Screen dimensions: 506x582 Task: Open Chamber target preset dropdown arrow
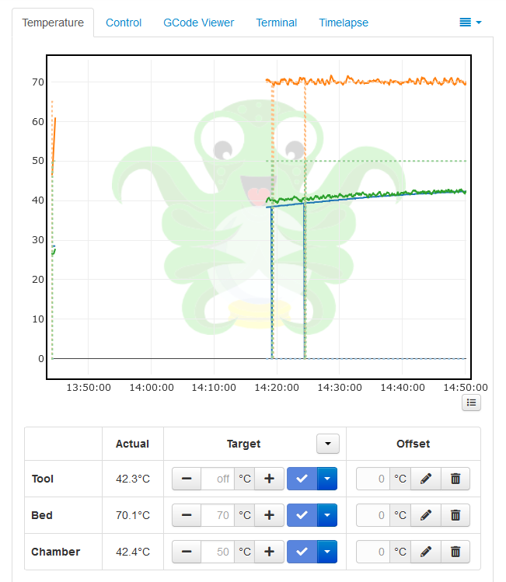coord(327,552)
